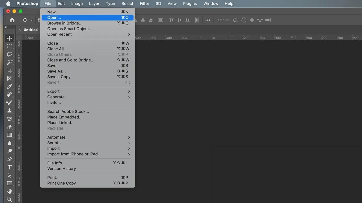Image resolution: width=362 pixels, height=203 pixels.
Task: Select the Hand tool
Action: (10, 191)
